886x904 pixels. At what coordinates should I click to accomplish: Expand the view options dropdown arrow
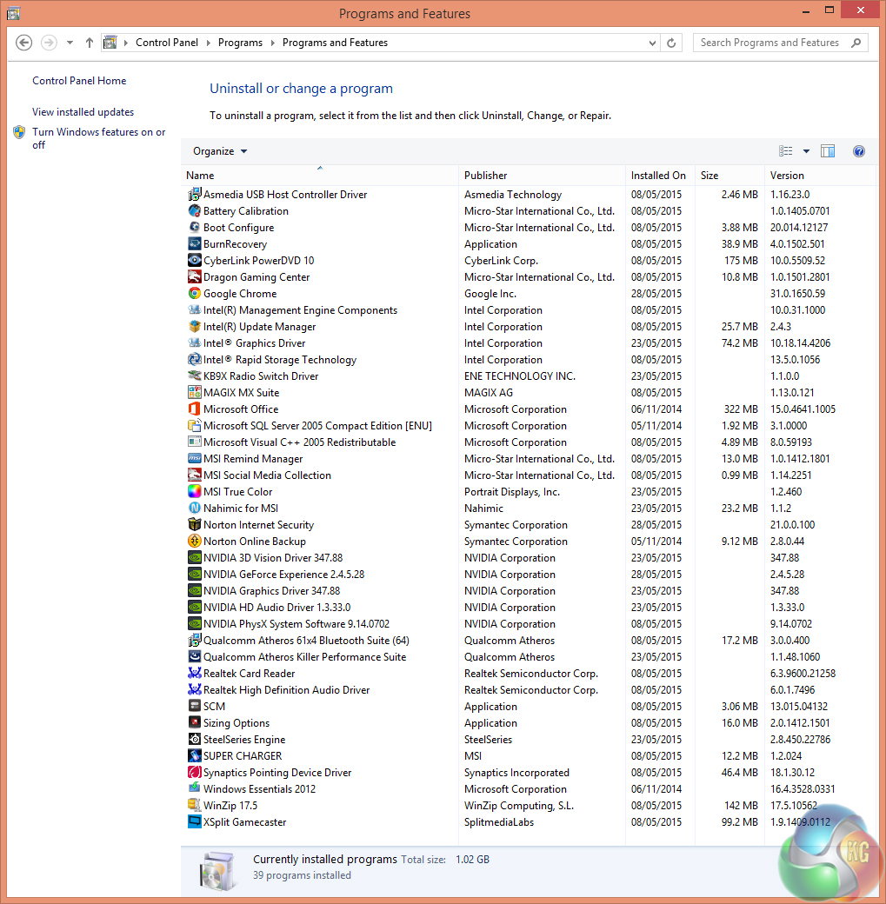(806, 151)
